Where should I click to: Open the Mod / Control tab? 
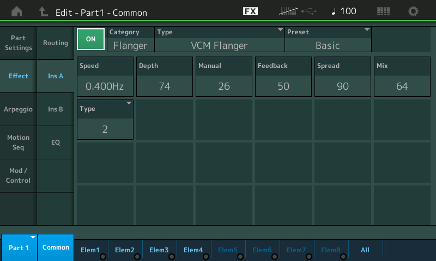click(19, 176)
